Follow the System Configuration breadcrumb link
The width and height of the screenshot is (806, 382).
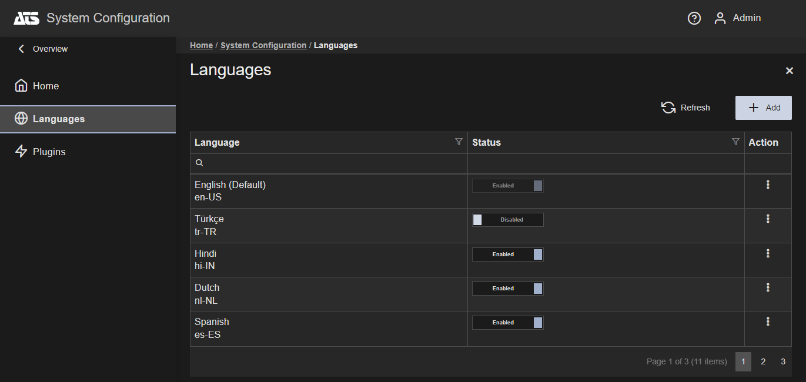[x=263, y=45]
